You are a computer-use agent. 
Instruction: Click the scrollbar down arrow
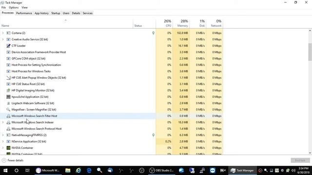click(310, 153)
